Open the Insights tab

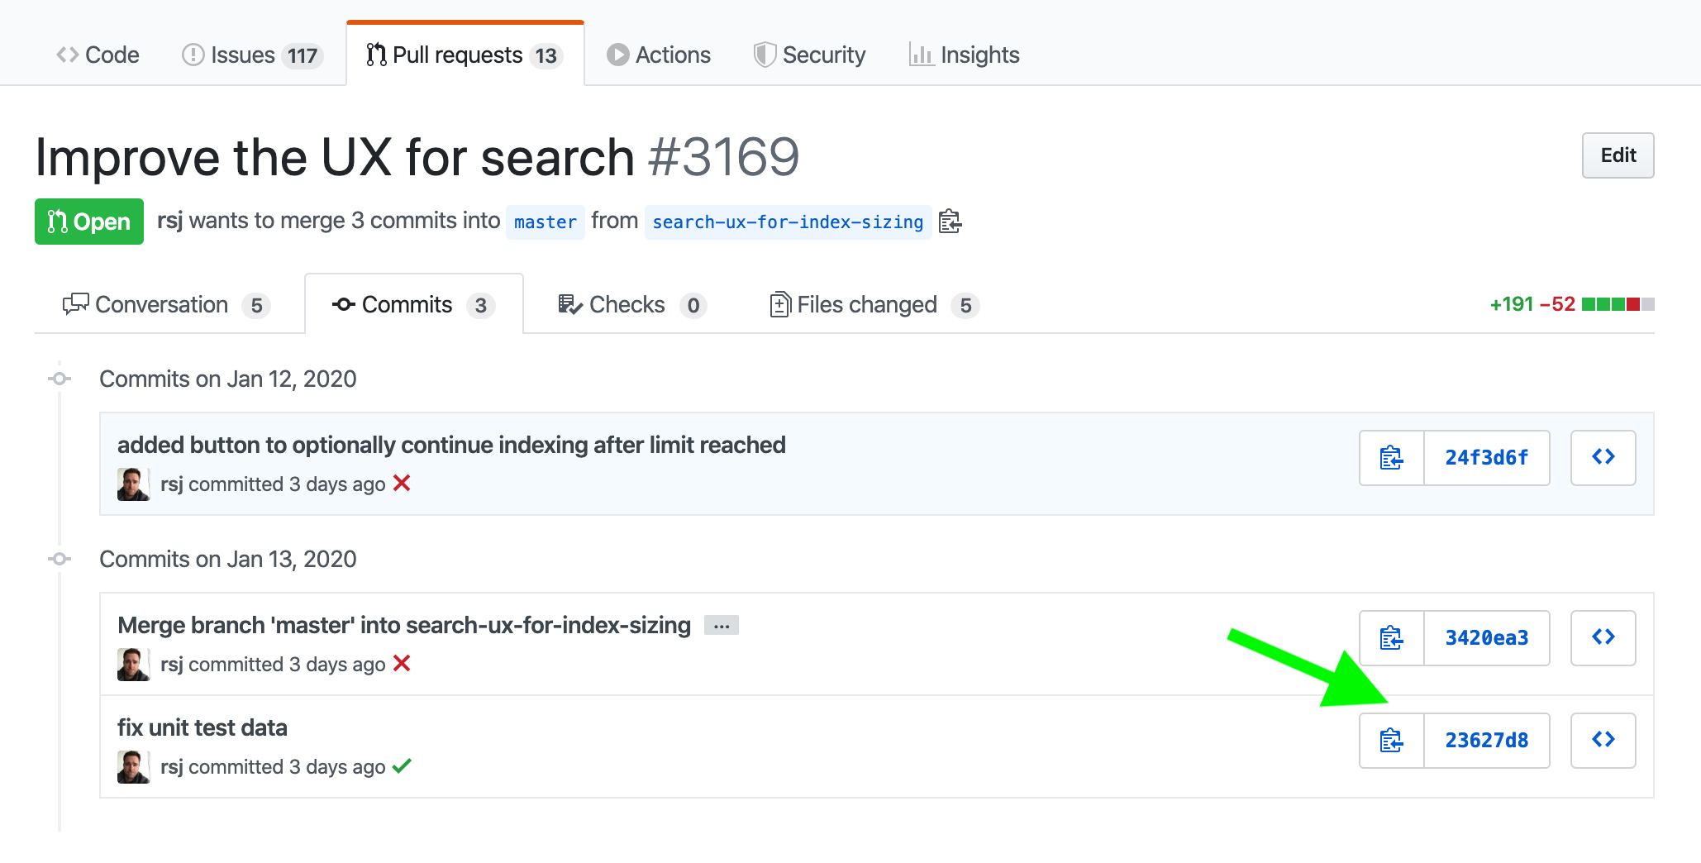coord(964,55)
